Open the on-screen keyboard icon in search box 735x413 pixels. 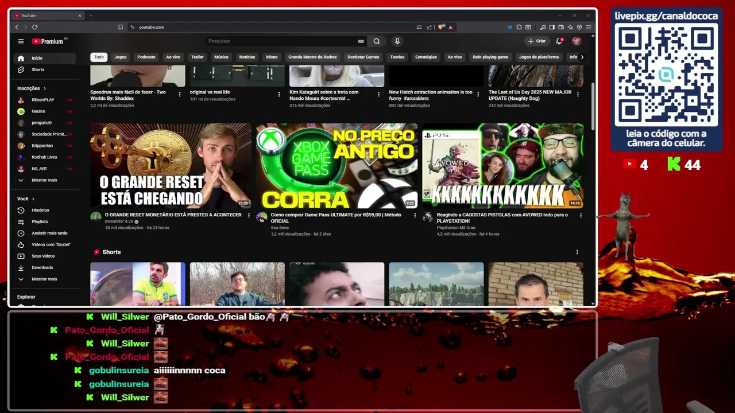point(361,41)
